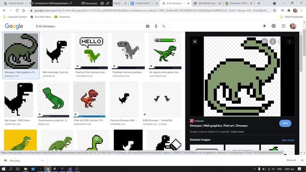Image resolution: width=306 pixels, height=172 pixels.
Task: Click the blue Visit button
Action: (x=285, y=123)
